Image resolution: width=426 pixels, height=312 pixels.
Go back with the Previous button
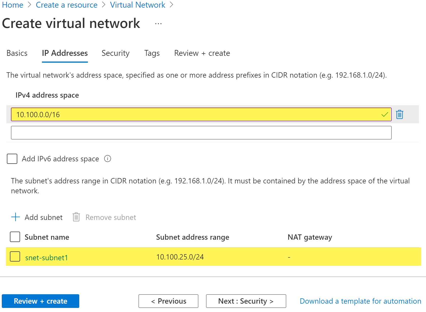point(168,301)
